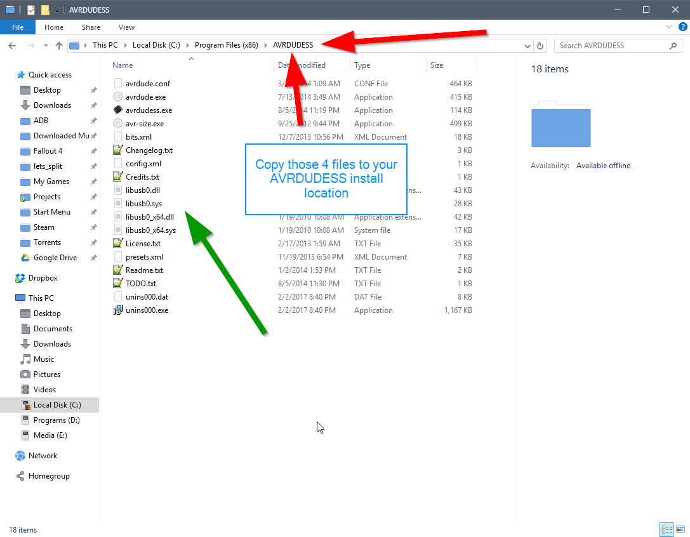Select the avrdude.conf file
The width and height of the screenshot is (690, 537).
pos(147,84)
